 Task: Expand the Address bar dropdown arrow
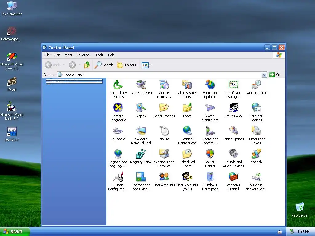(264, 75)
